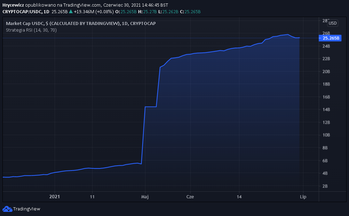Click the C: close value in header
Screen dimensions: 349x216
pyautogui.click(x=190, y=11)
